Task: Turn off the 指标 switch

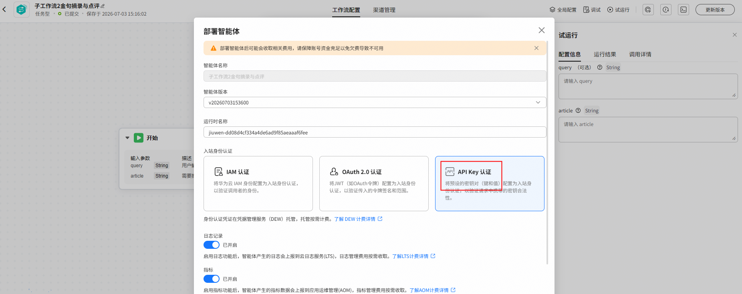Action: (x=212, y=279)
